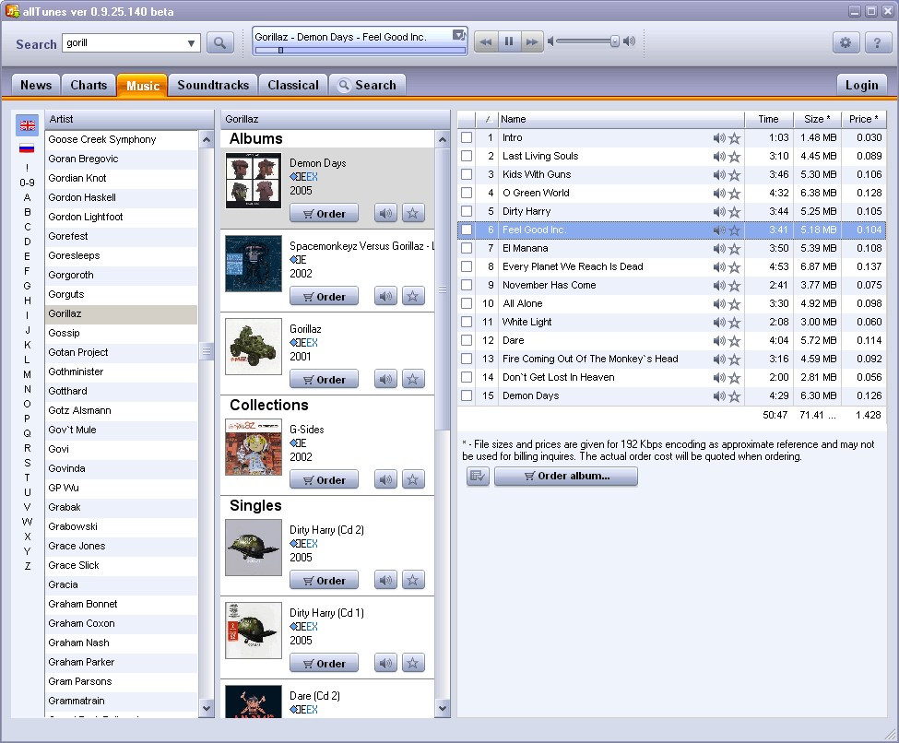899x743 pixels.
Task: Open the search box dropdown arrow
Action: pos(191,43)
